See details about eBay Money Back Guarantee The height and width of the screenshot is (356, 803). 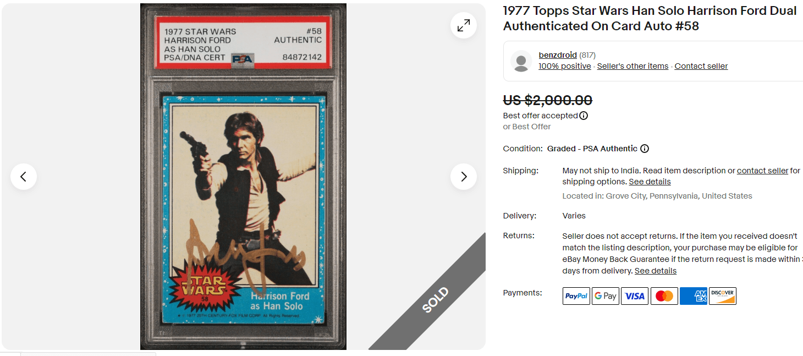click(655, 270)
